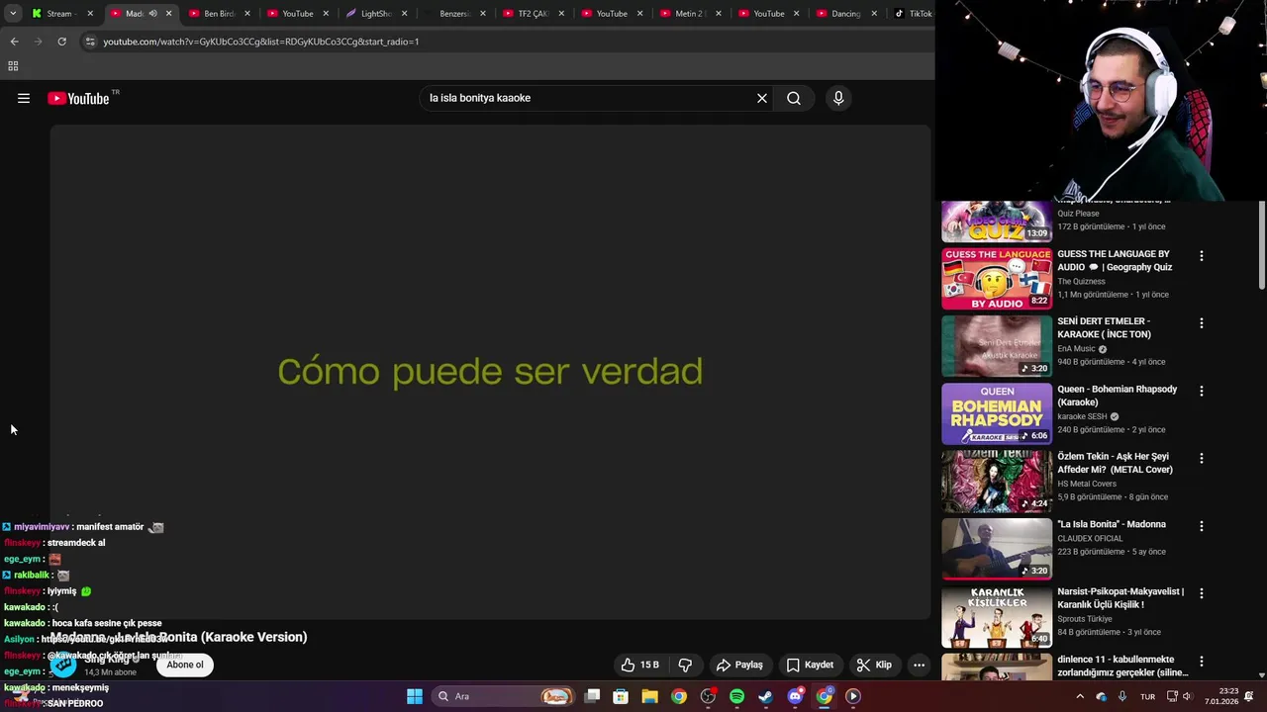The width and height of the screenshot is (1267, 712).
Task: Open the Özlem Tekin METAL Cover title
Action: pyautogui.click(x=1115, y=463)
